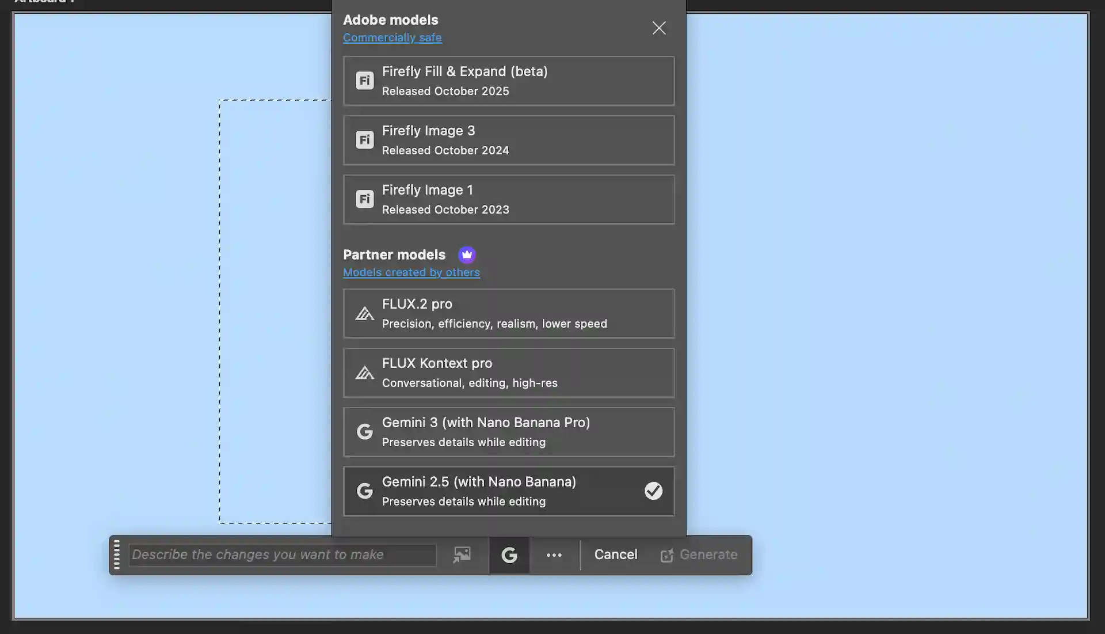Click the crown badge next to Partner models
1105x634 pixels.
point(466,255)
